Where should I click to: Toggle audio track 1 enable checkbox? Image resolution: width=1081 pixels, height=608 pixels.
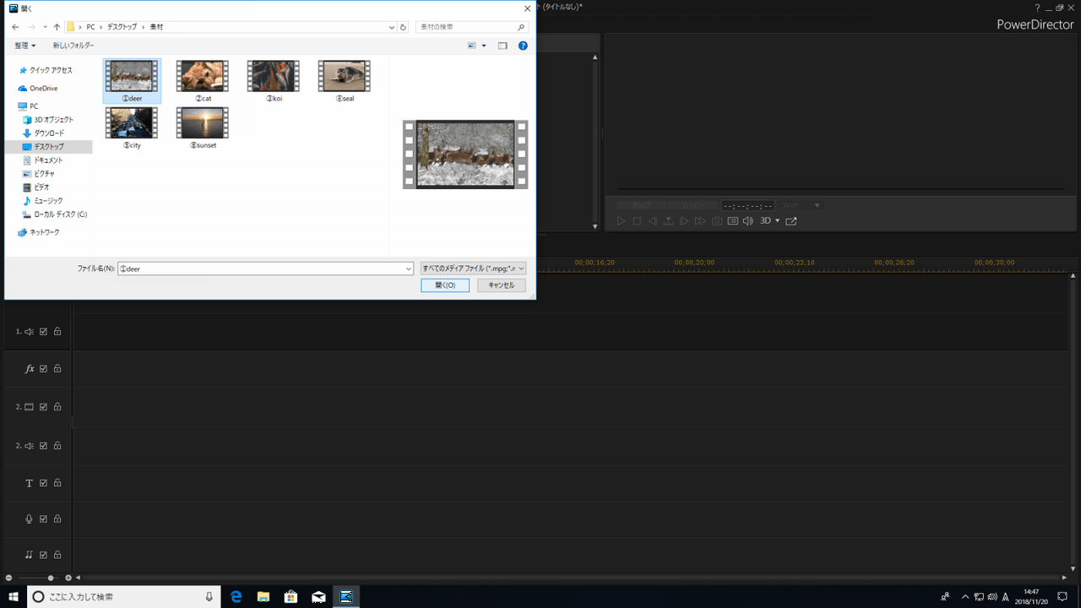pyautogui.click(x=44, y=332)
